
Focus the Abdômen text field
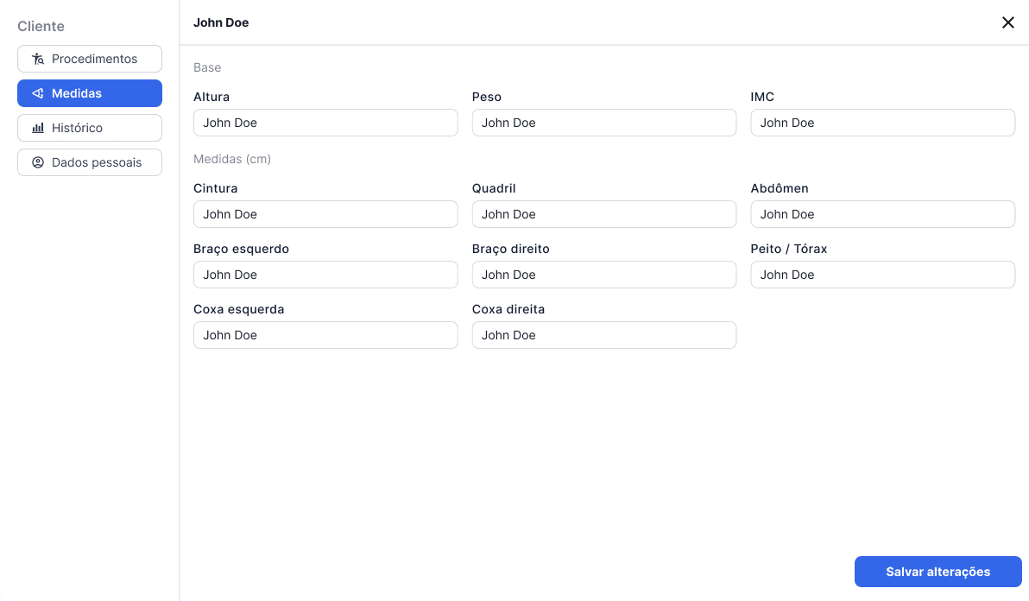882,214
